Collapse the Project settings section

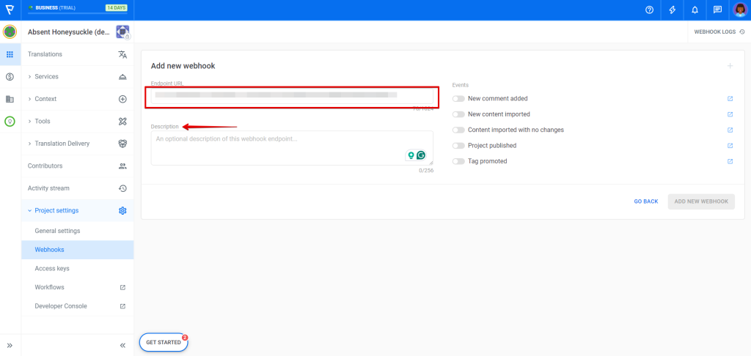(56, 211)
